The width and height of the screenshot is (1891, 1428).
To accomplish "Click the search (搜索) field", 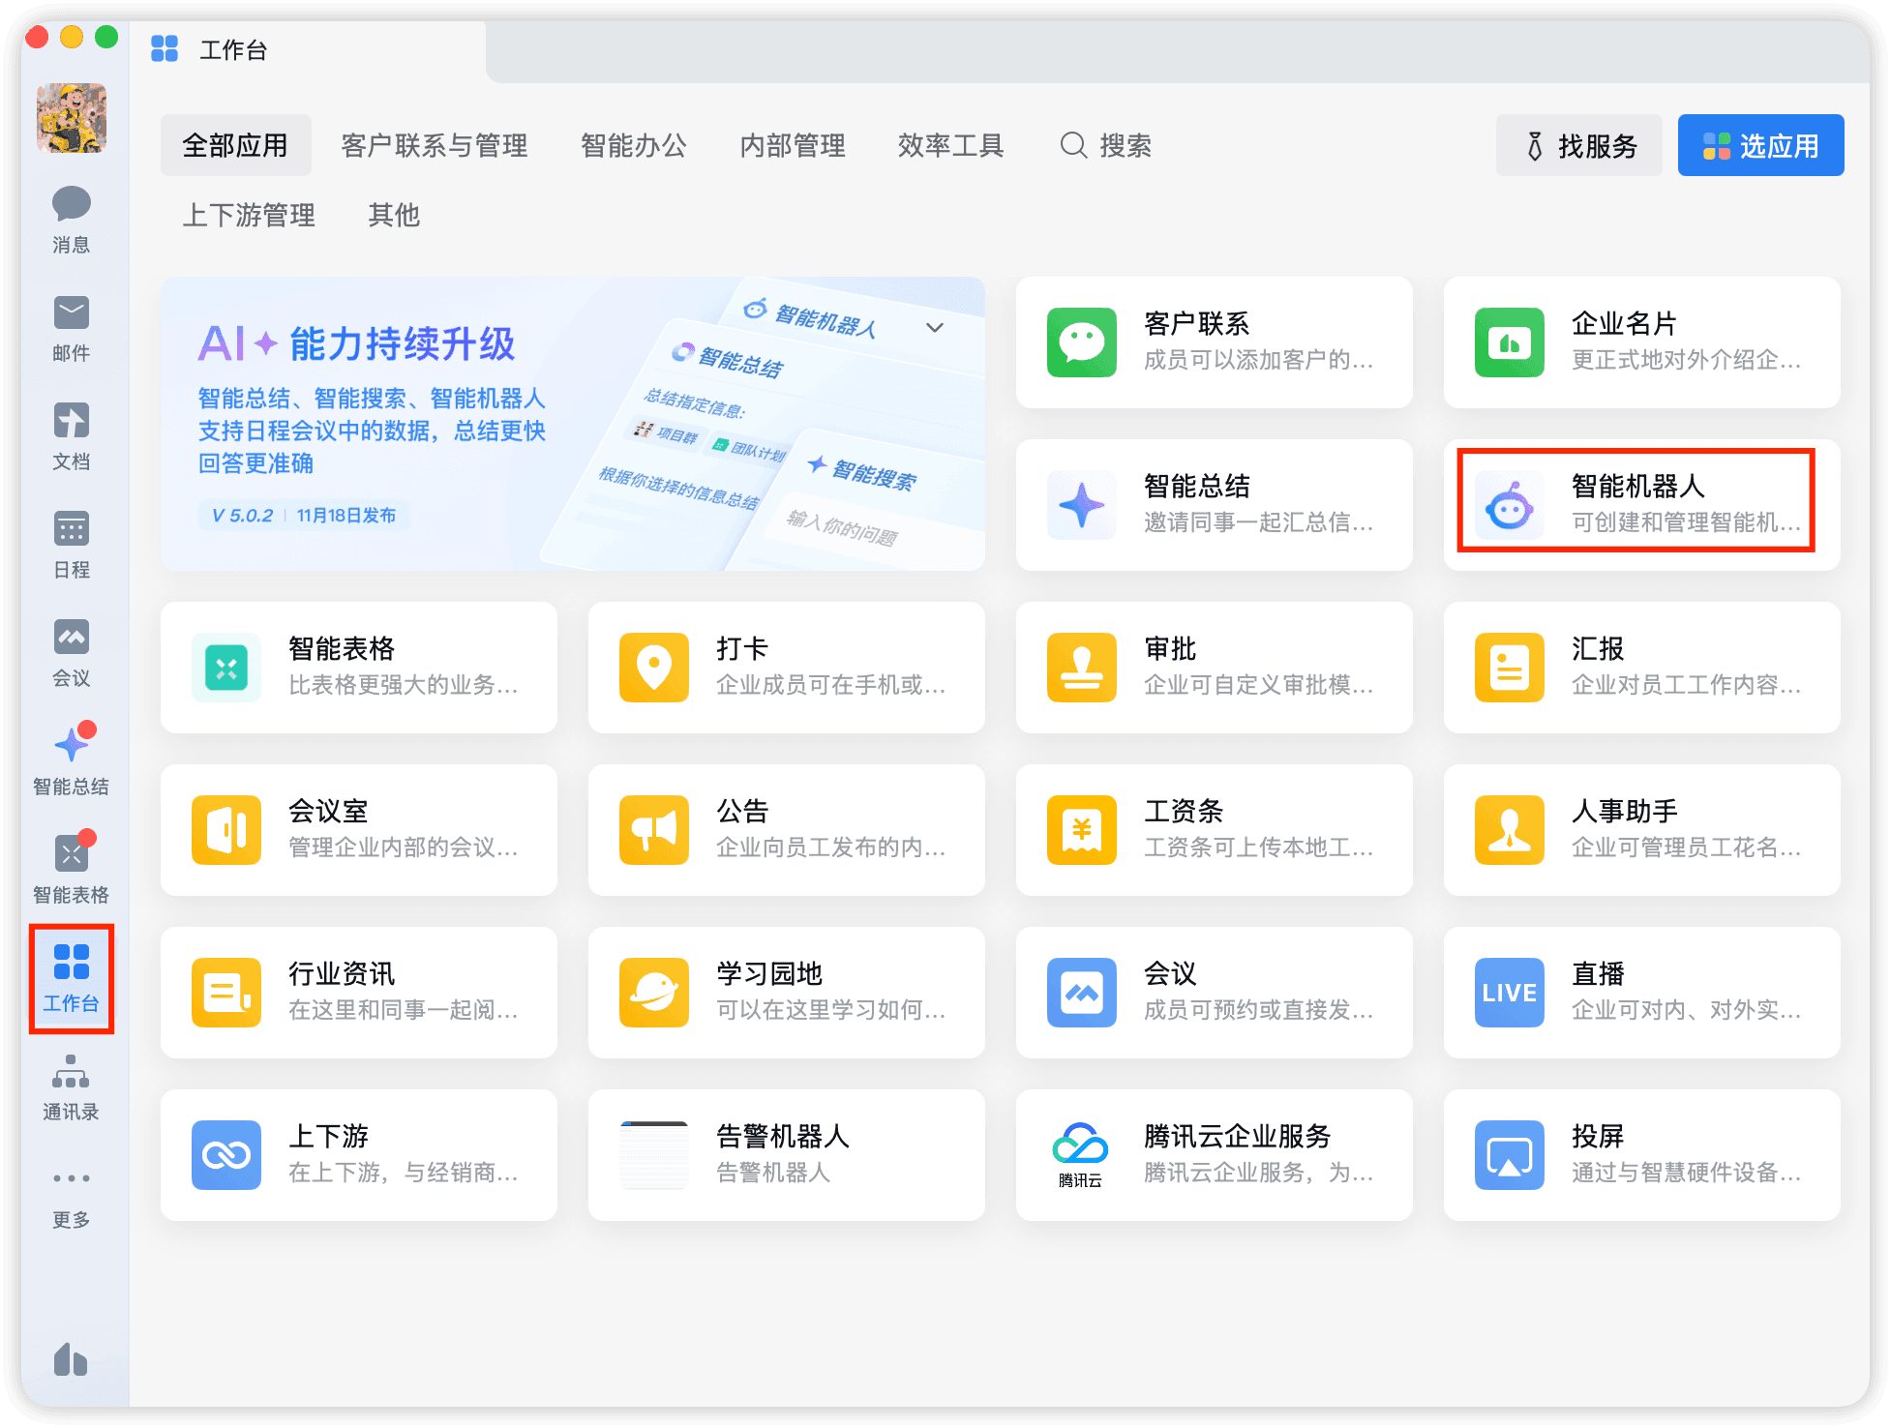I will point(1106,146).
